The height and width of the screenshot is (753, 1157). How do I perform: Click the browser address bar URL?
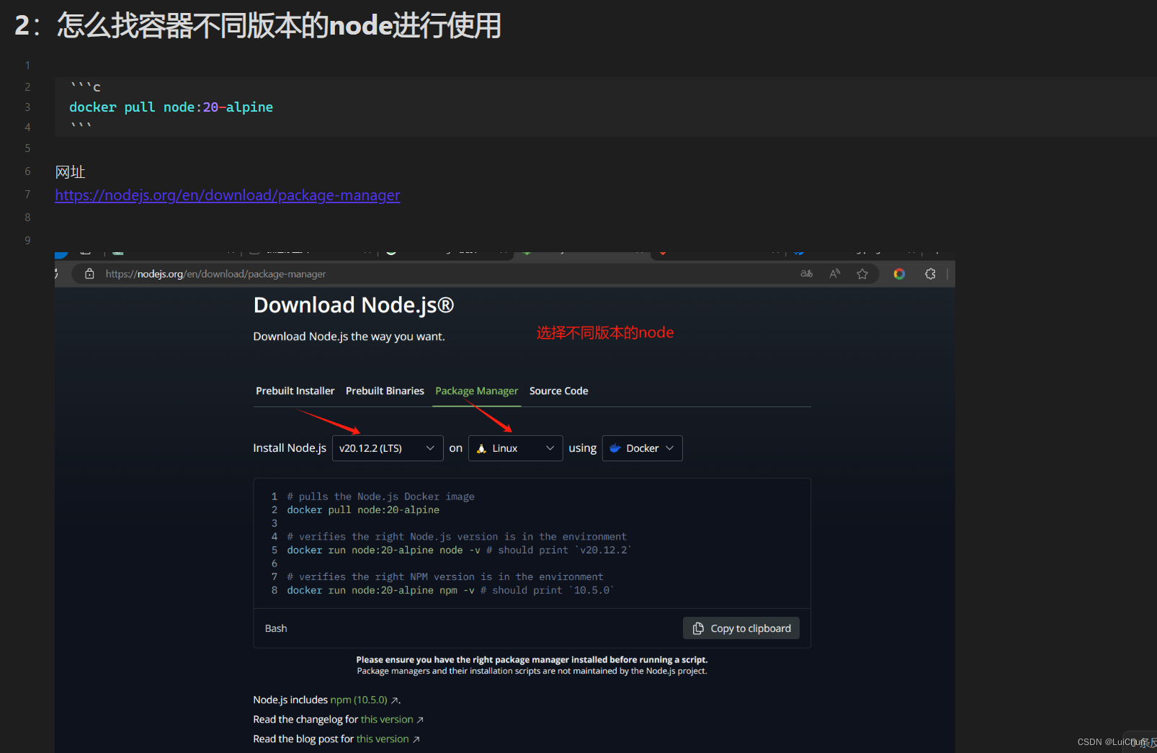pos(215,274)
